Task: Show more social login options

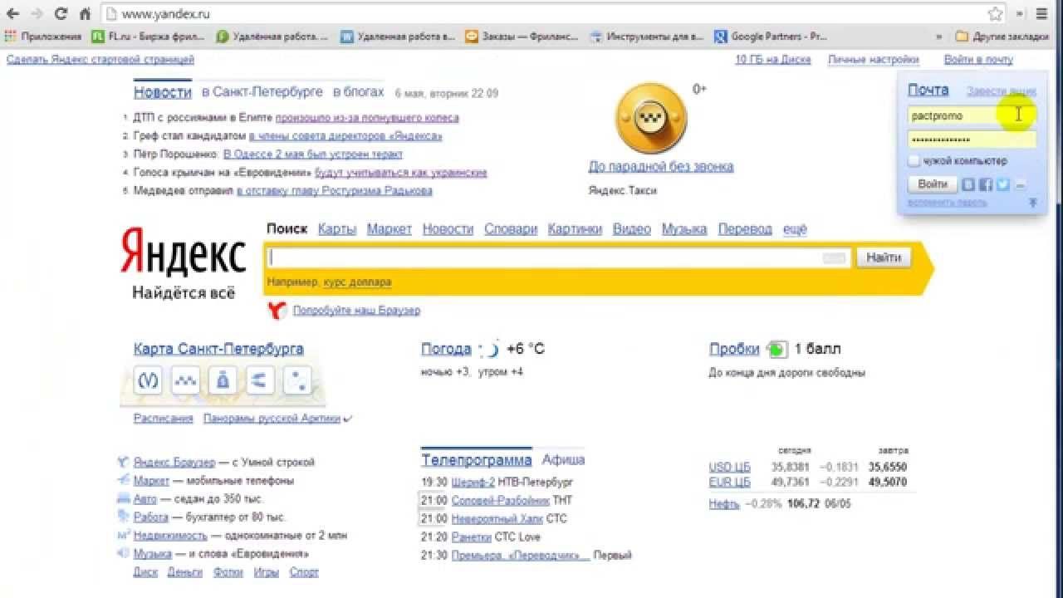Action: [x=1021, y=184]
